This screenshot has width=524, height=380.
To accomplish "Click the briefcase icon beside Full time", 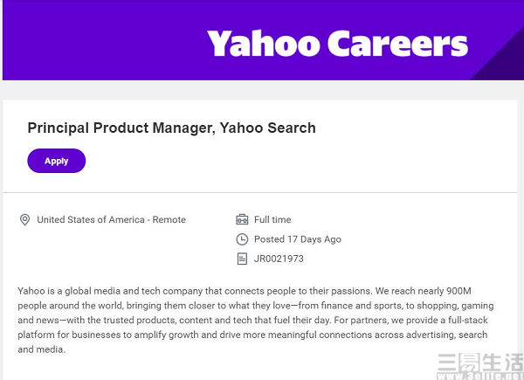I will click(242, 219).
